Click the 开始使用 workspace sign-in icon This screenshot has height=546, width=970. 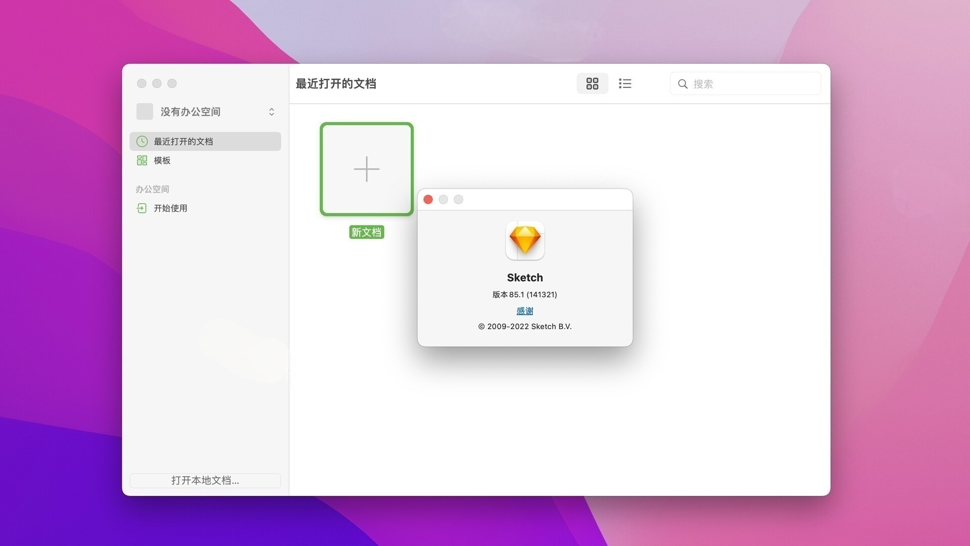pyautogui.click(x=141, y=208)
